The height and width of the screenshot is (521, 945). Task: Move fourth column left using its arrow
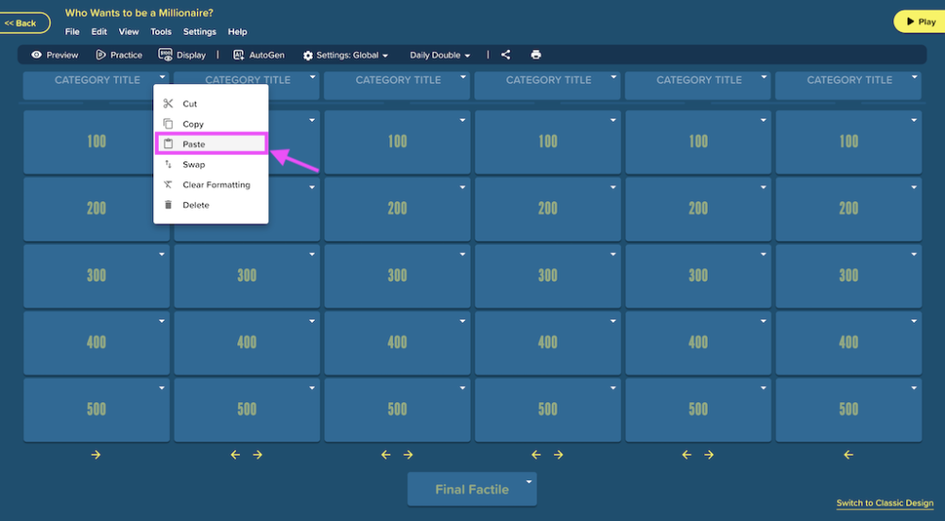pyautogui.click(x=537, y=455)
